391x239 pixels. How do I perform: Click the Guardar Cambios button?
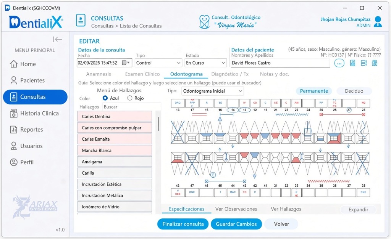pyautogui.click(x=236, y=224)
